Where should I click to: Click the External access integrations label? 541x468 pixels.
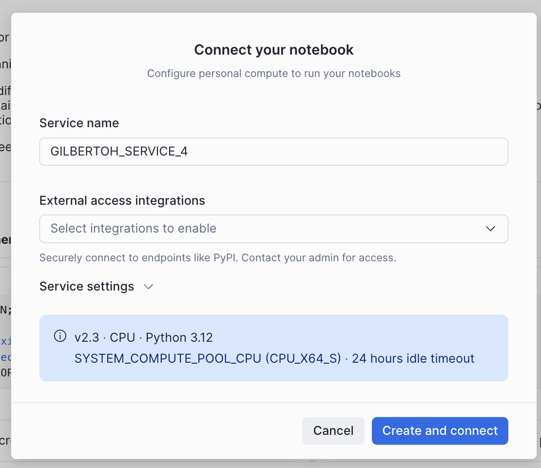(x=122, y=200)
